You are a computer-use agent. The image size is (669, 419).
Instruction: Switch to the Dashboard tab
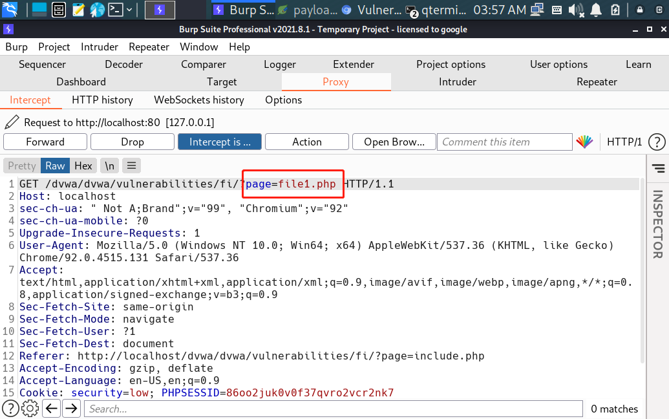[x=81, y=82]
